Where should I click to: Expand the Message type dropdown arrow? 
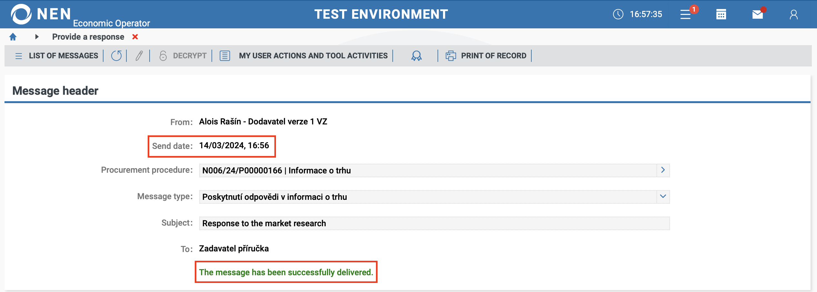663,197
